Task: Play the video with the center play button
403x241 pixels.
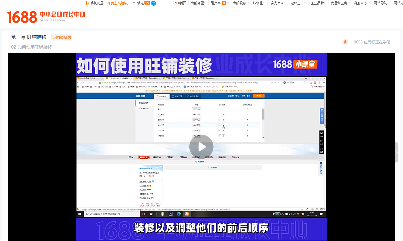Action: (x=201, y=147)
